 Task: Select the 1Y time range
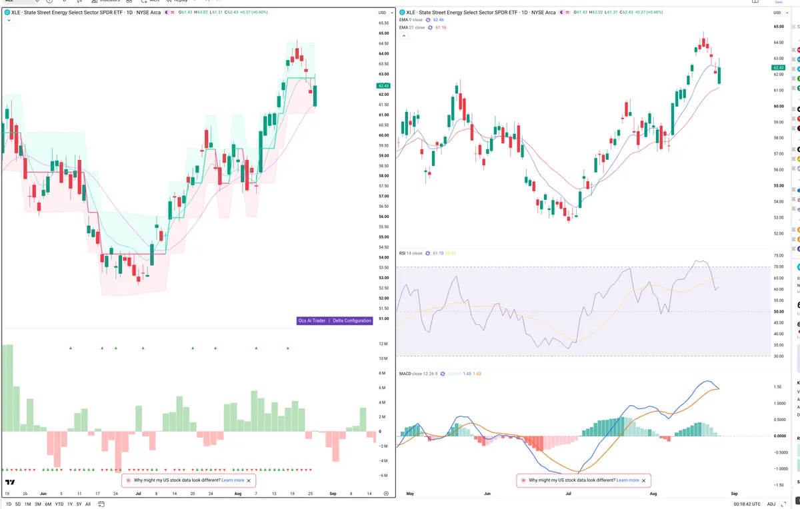pos(70,504)
